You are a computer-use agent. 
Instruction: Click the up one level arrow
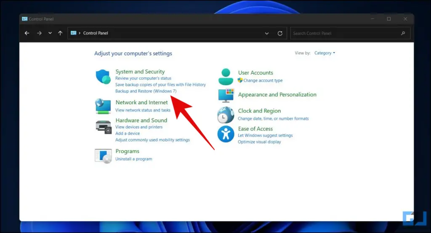(60, 33)
